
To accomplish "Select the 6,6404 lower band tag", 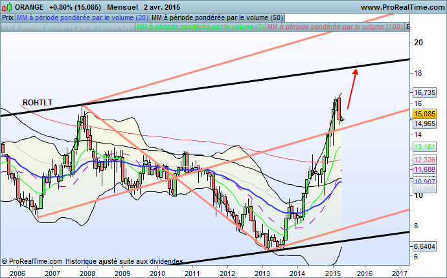I will [424, 246].
